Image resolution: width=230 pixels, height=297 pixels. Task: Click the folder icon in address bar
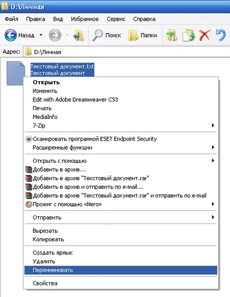pyautogui.click(x=29, y=52)
